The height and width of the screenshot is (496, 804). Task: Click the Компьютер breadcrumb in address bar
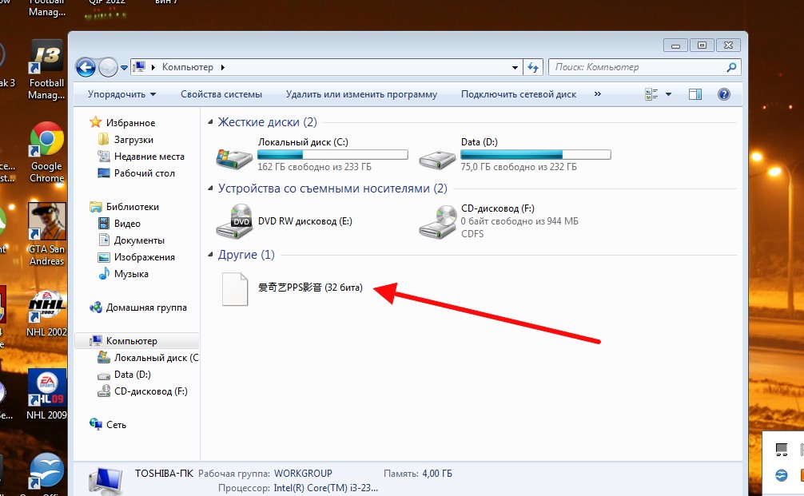point(187,67)
